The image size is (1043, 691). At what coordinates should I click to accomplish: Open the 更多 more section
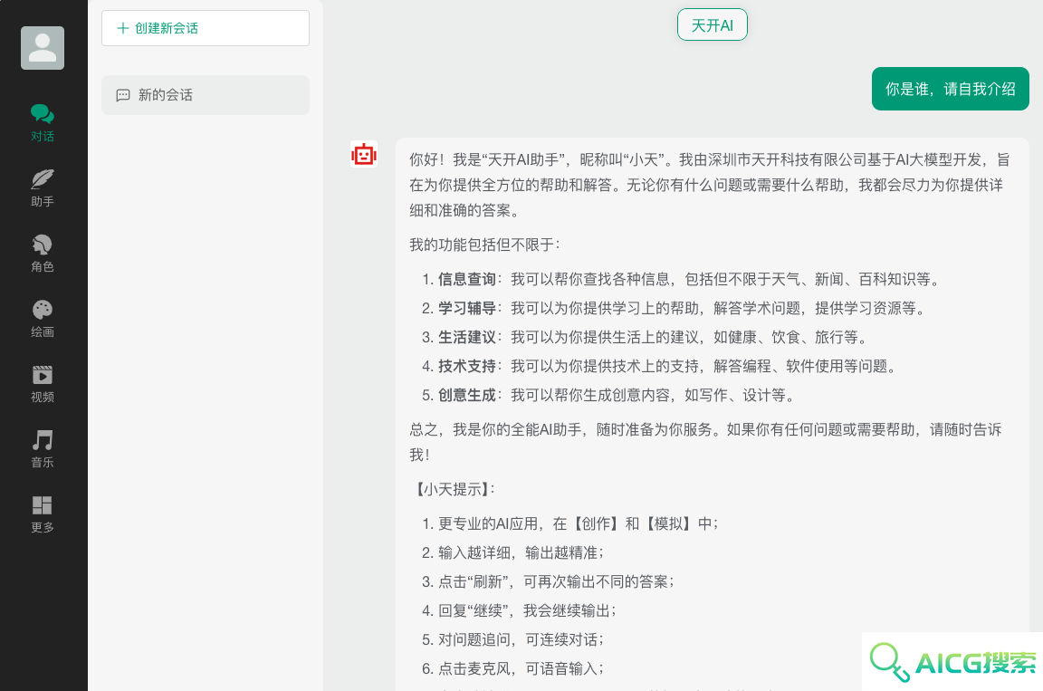click(x=43, y=514)
